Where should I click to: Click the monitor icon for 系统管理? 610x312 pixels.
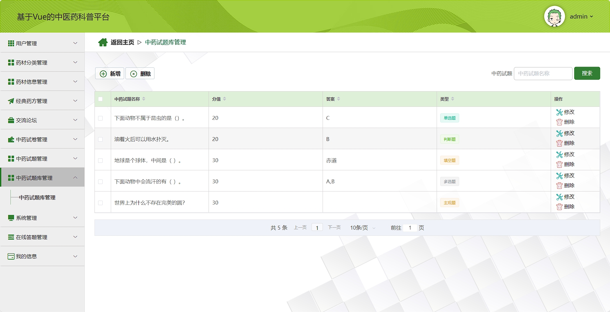click(x=11, y=218)
